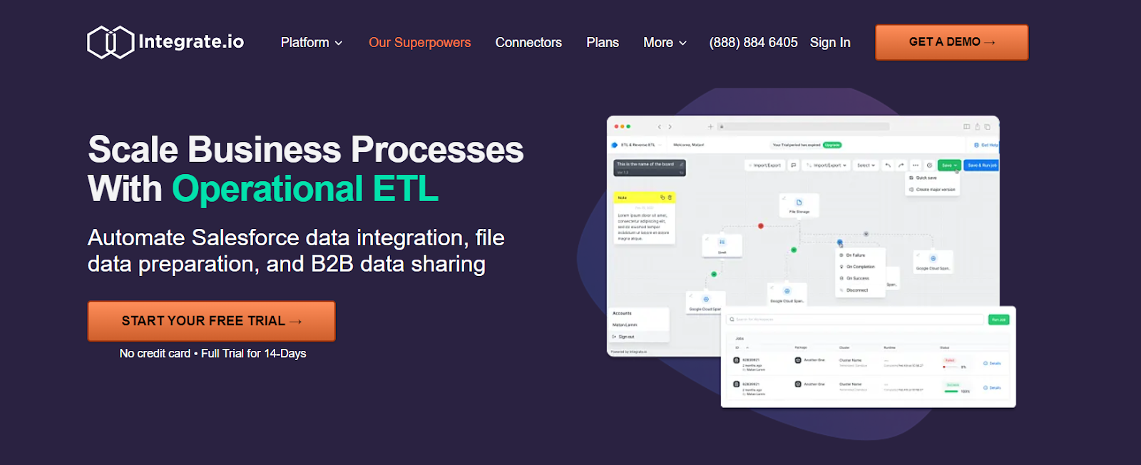This screenshot has height=465, width=1141.
Task: Select the File Storage node
Action: click(799, 206)
